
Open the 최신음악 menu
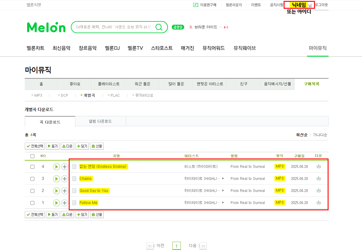(61, 48)
